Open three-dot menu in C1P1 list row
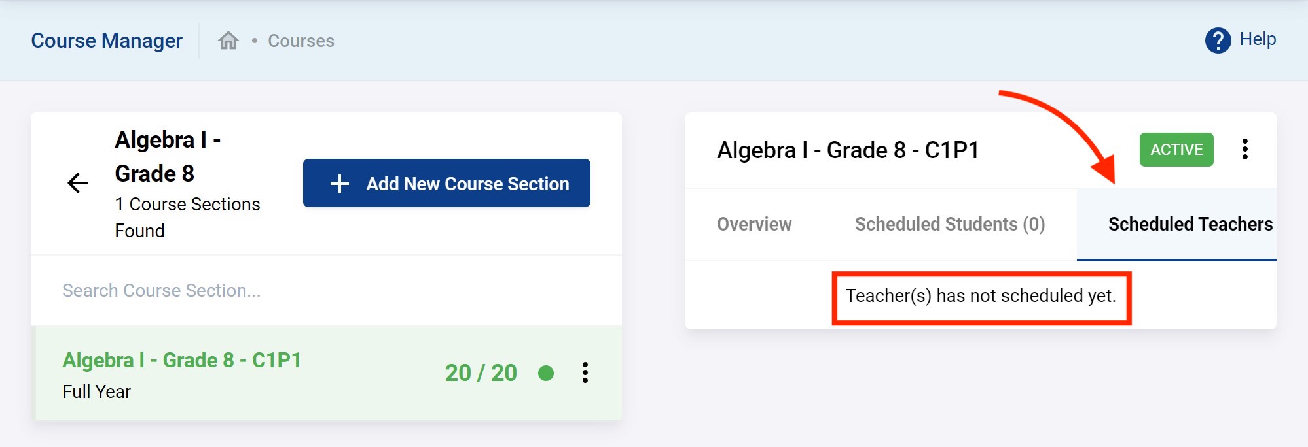Screen dimensions: 1308x447 (585, 373)
